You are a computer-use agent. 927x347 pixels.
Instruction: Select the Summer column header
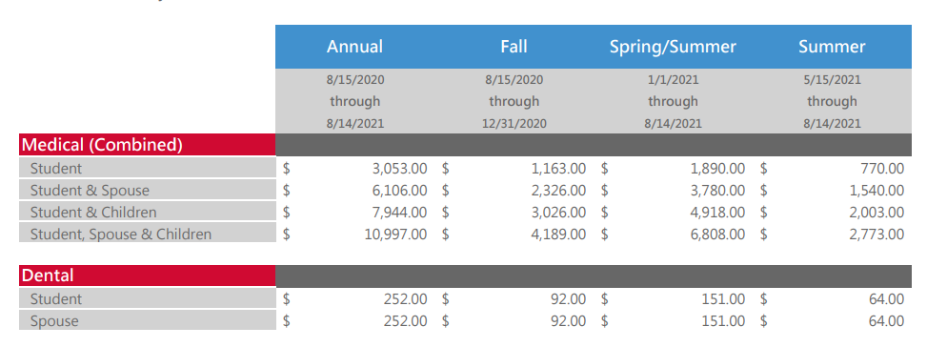click(832, 47)
